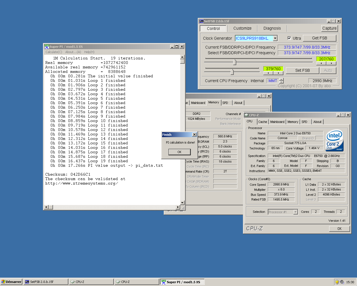Switch to SetFSB 2.0.b.15f taskbar button
This screenshot has width=357, height=286.
46,282
